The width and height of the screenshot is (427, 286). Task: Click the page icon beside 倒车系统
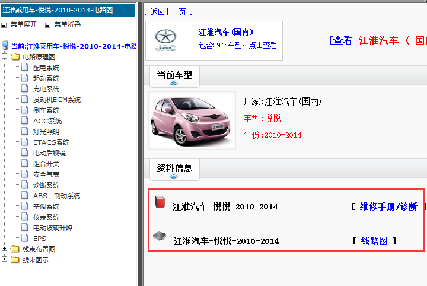tap(25, 110)
